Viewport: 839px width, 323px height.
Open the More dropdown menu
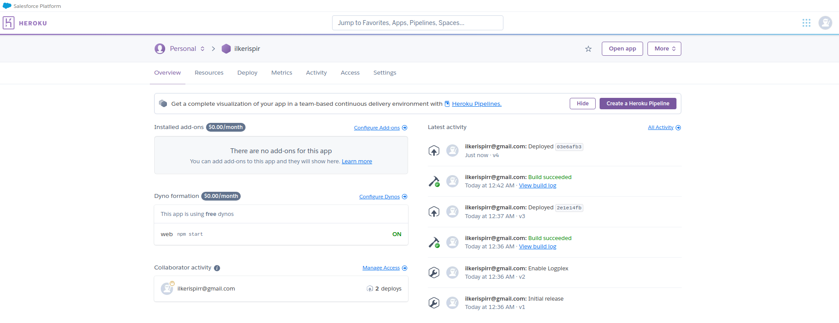click(664, 49)
